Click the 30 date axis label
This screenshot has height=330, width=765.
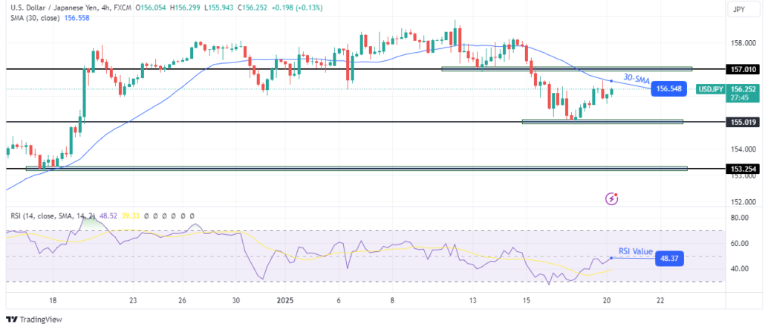pyautogui.click(x=235, y=300)
